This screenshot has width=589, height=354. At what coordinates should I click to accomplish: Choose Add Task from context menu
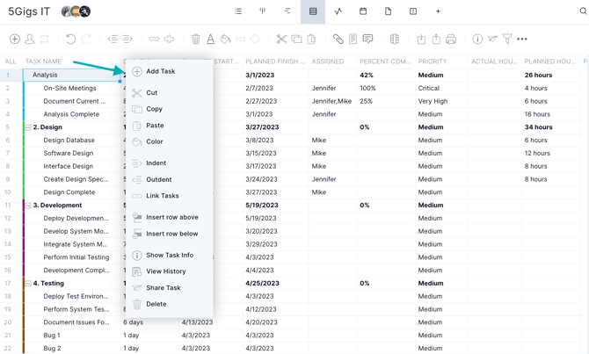[x=169, y=71]
